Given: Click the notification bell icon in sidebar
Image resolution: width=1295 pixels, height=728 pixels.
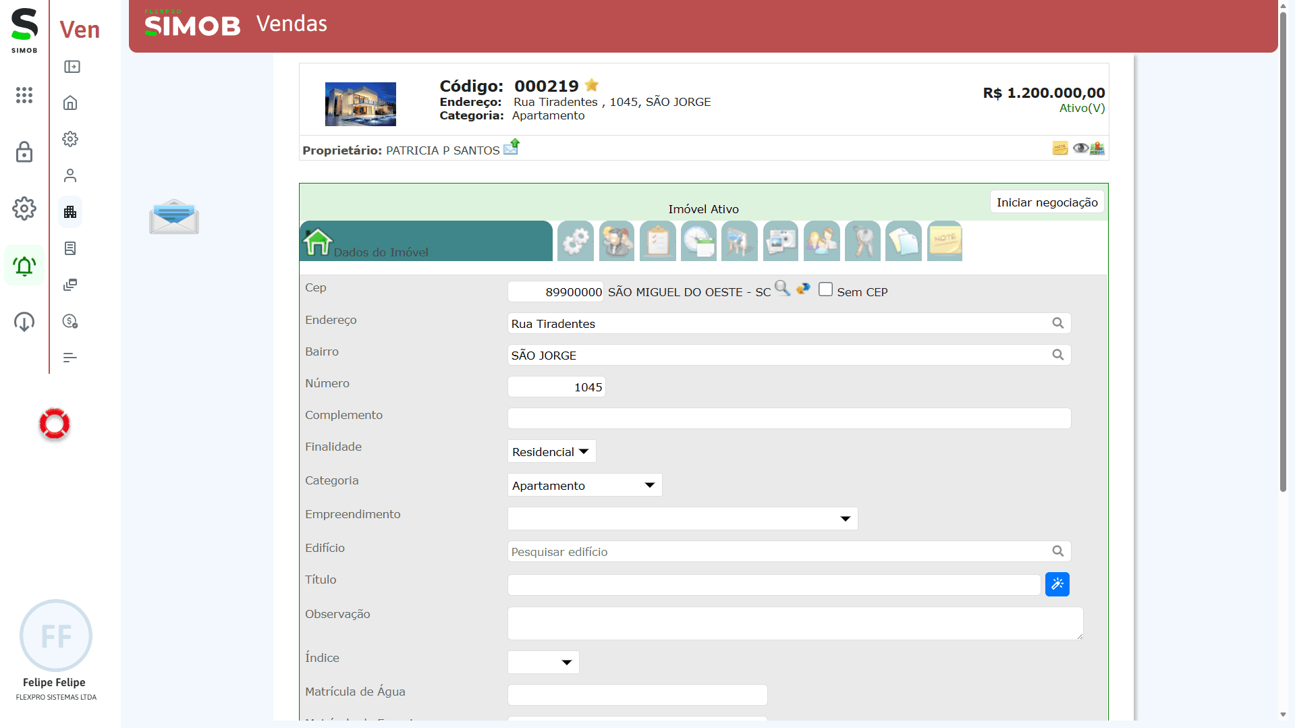Looking at the screenshot, I should (x=24, y=266).
